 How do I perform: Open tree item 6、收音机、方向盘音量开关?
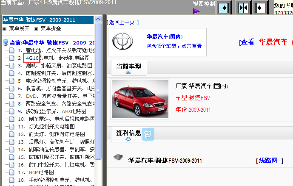[x=56, y=89]
